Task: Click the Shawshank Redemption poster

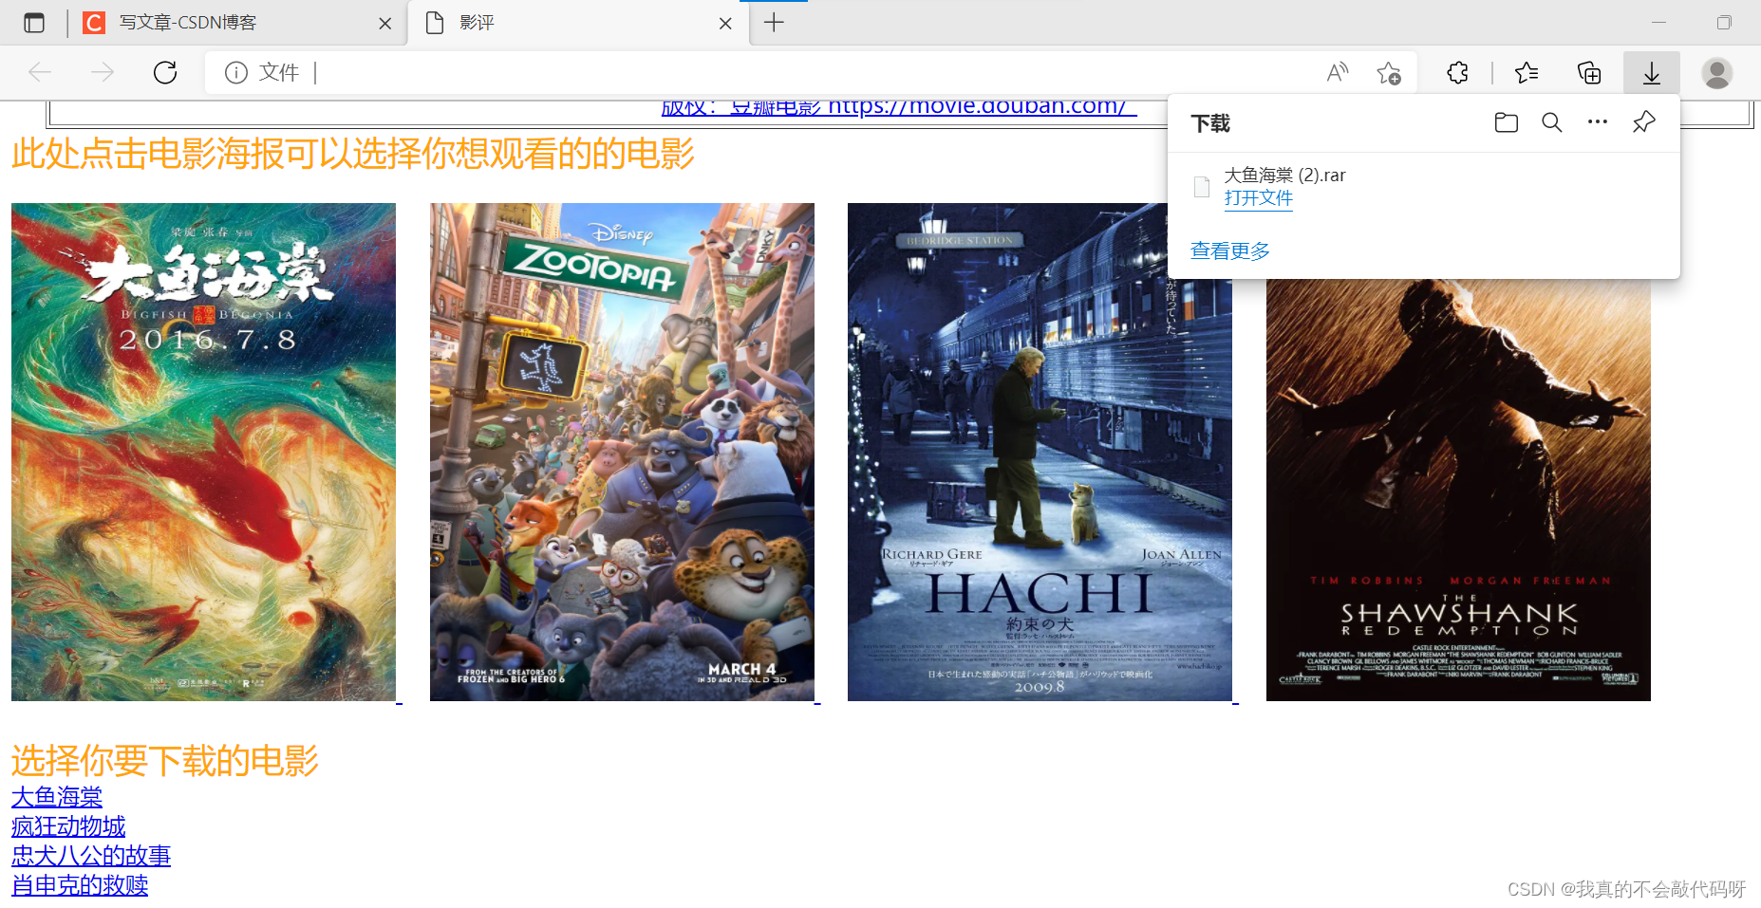Action: tap(1458, 490)
